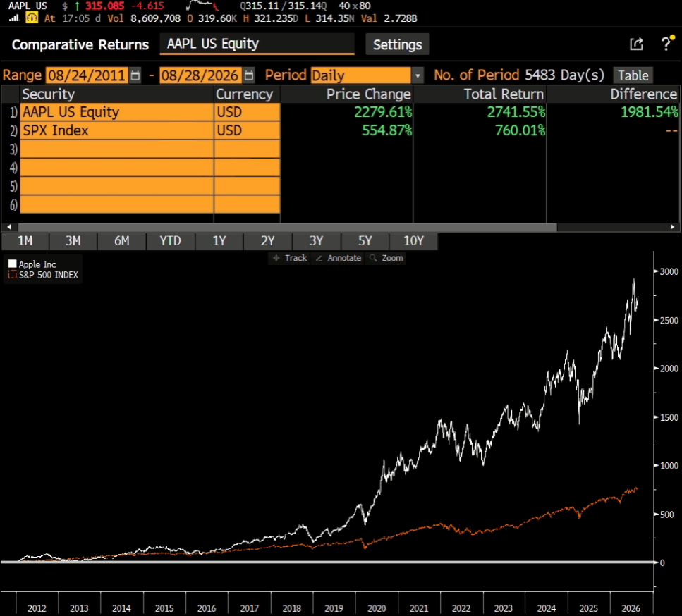The image size is (682, 616).
Task: Click AAPL price change 2279.61%
Action: tap(383, 112)
